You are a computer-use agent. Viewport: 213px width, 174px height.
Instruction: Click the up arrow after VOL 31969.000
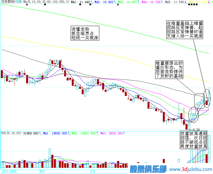tap(40, 133)
